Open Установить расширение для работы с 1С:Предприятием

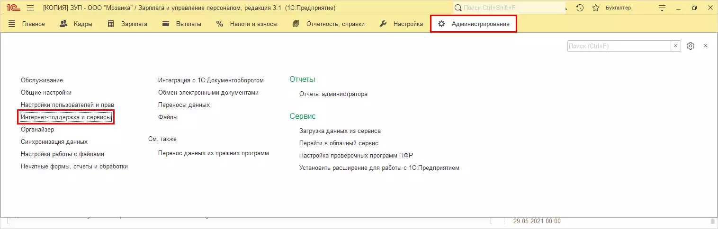(x=379, y=167)
